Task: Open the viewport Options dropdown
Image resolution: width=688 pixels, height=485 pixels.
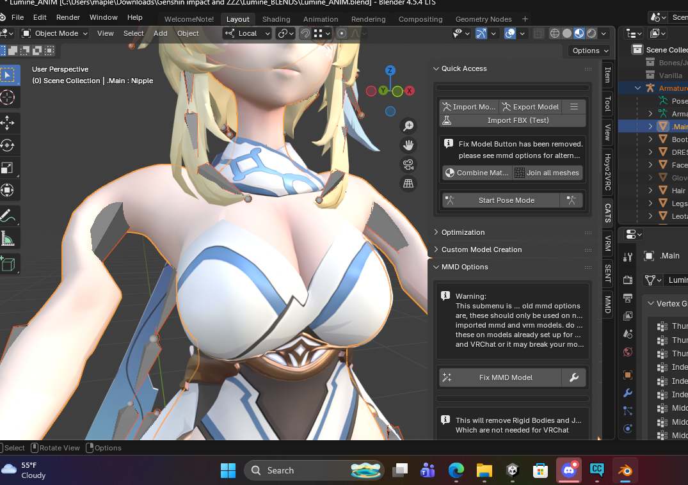Action: [x=589, y=51]
